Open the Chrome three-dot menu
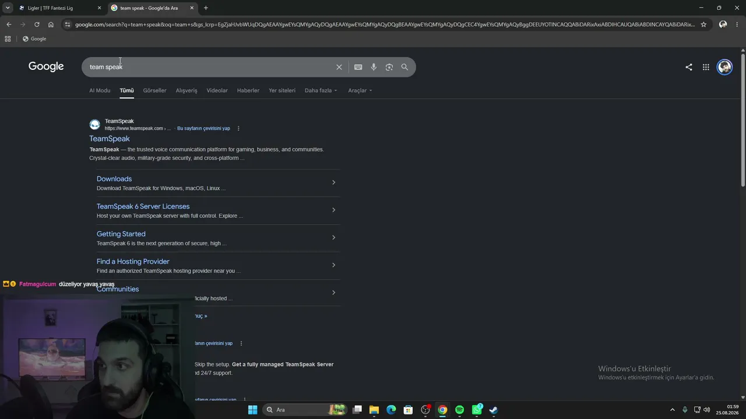 click(738, 24)
